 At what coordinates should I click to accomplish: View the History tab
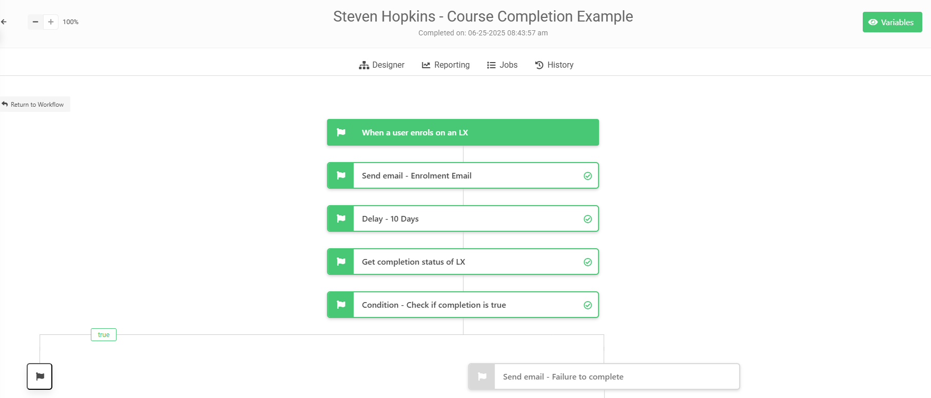pos(554,65)
